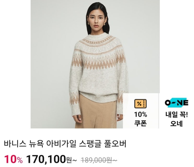Click the sale price 170,100원

[x=49, y=159]
